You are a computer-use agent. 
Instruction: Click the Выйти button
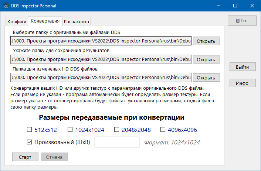pyautogui.click(x=242, y=67)
